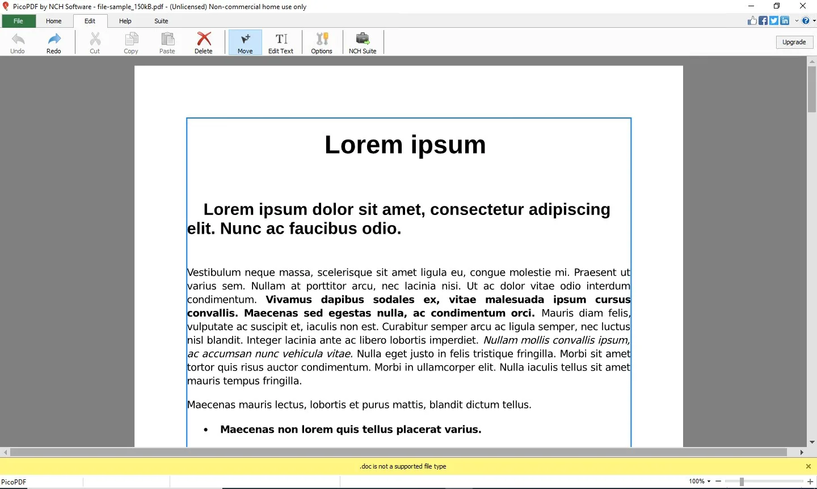The image size is (817, 489).
Task: Open the blue Help question icon
Action: (806, 20)
